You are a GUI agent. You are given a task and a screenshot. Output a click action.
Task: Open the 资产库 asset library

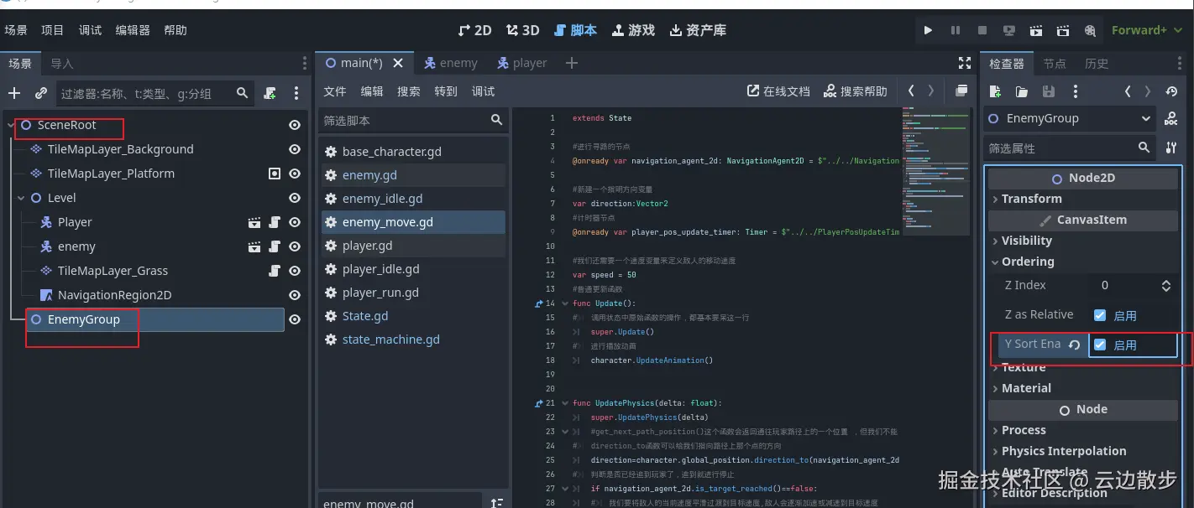[698, 30]
